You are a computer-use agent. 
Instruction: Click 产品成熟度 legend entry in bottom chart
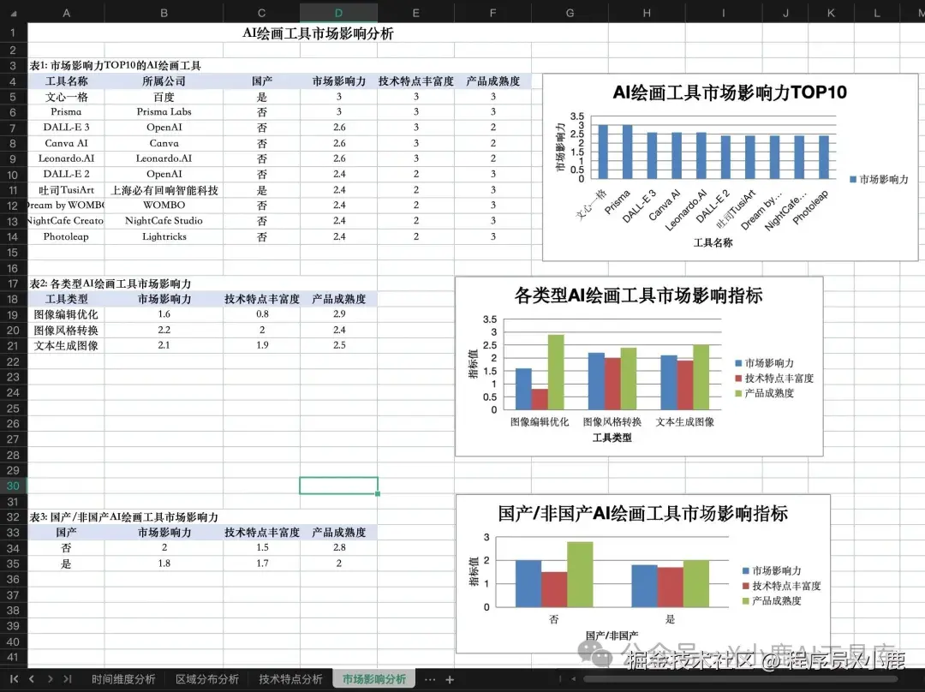[x=771, y=600]
